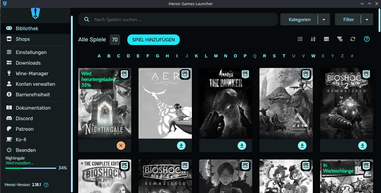
Task: Open Konten verwalten
Action: tap(35, 84)
